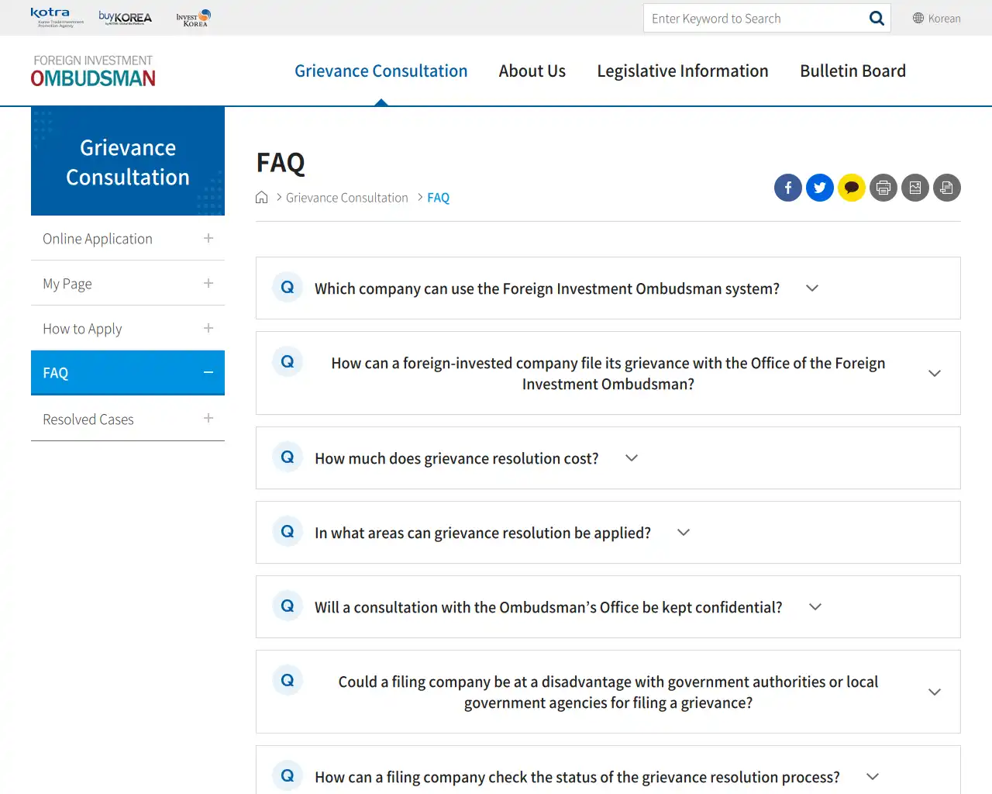Expand the grievance resolution cost question
The width and height of the screenshot is (992, 794).
[x=631, y=458]
